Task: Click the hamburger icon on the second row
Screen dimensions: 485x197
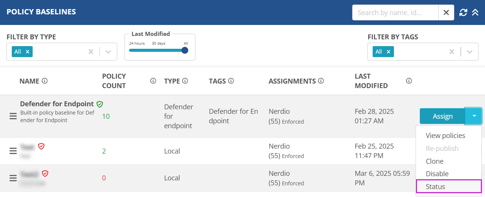Action: (x=13, y=151)
